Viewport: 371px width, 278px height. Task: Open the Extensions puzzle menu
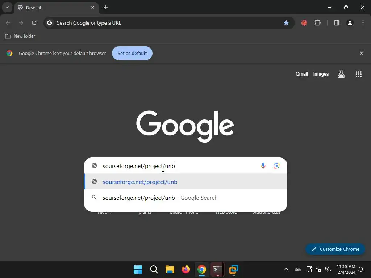317,23
